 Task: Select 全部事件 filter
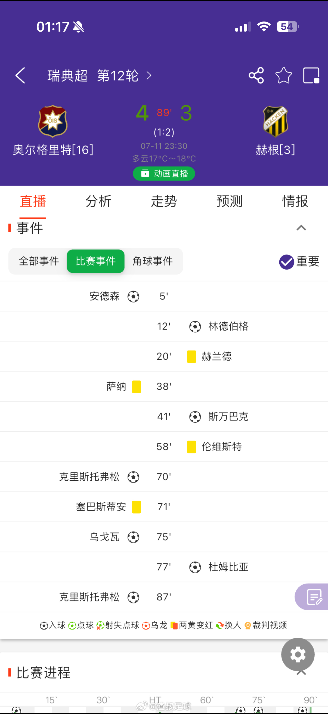click(x=39, y=261)
